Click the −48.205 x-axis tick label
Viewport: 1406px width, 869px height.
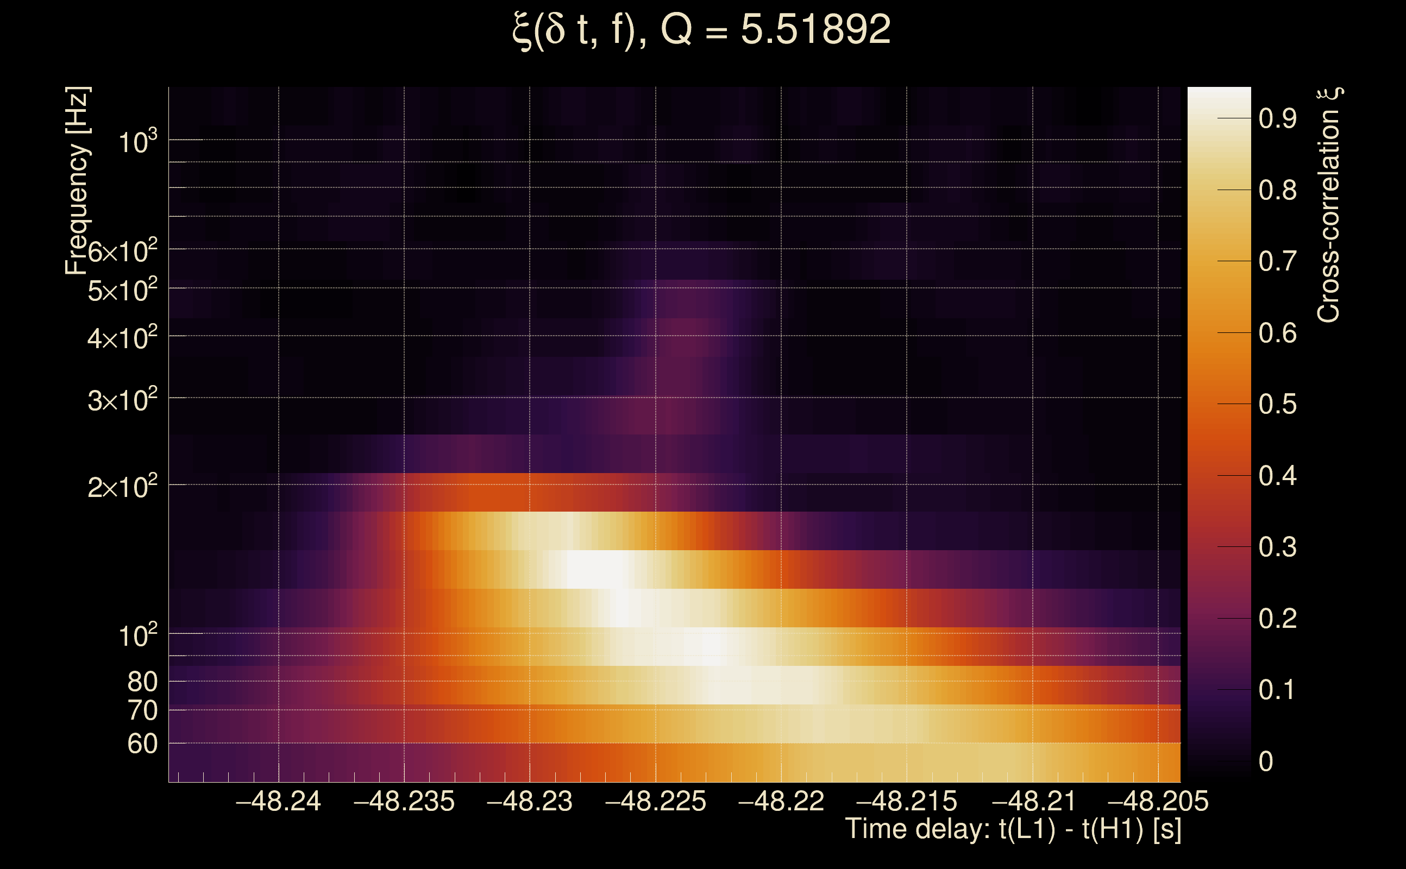(x=1158, y=802)
